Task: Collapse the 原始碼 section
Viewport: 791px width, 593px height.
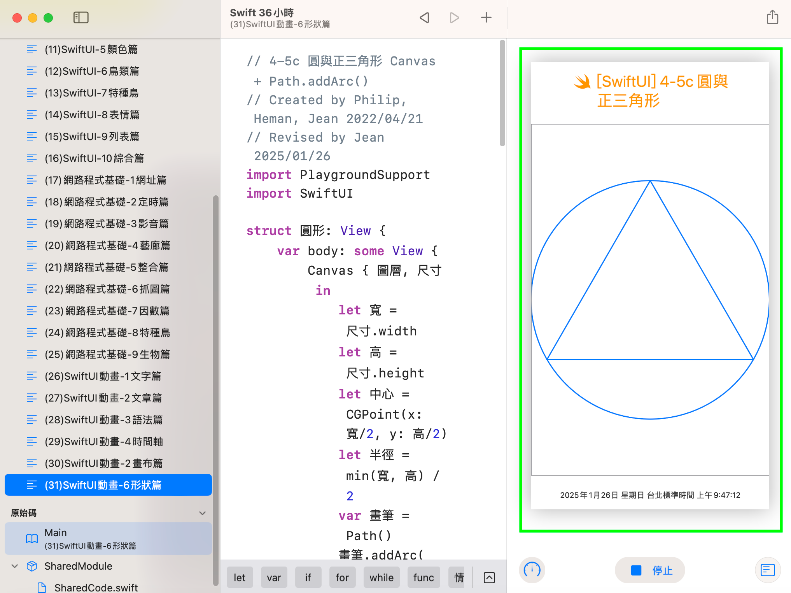Action: point(202,513)
